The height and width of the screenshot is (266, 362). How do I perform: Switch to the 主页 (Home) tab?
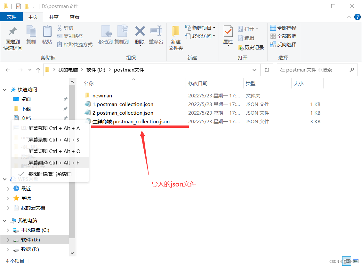pos(33,17)
